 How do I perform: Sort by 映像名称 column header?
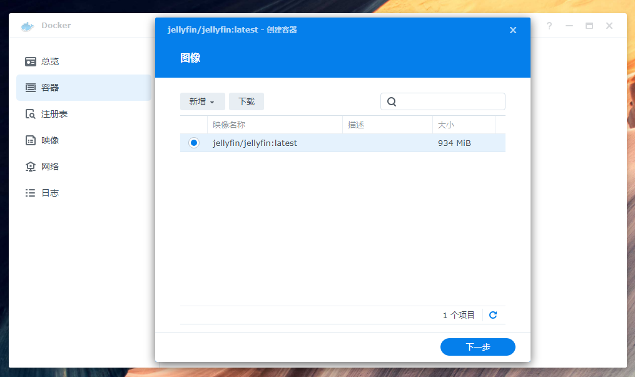tap(274, 125)
